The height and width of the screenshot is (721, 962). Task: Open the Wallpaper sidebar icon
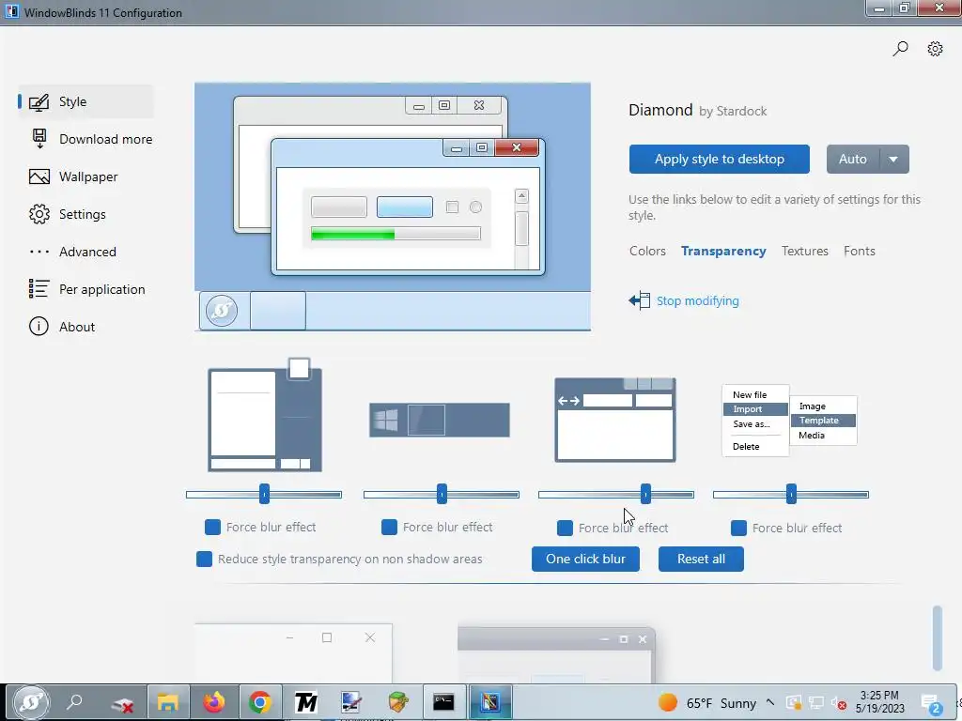coord(39,176)
